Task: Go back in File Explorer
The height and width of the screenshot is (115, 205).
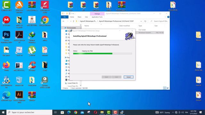Action: click(x=63, y=21)
